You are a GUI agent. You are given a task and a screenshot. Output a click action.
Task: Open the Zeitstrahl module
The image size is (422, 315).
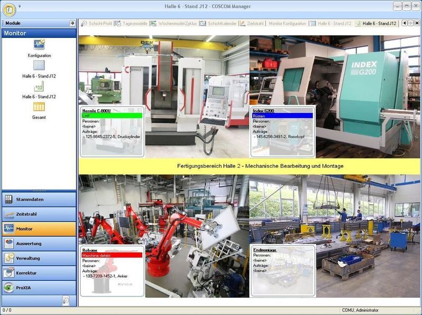coord(39,214)
